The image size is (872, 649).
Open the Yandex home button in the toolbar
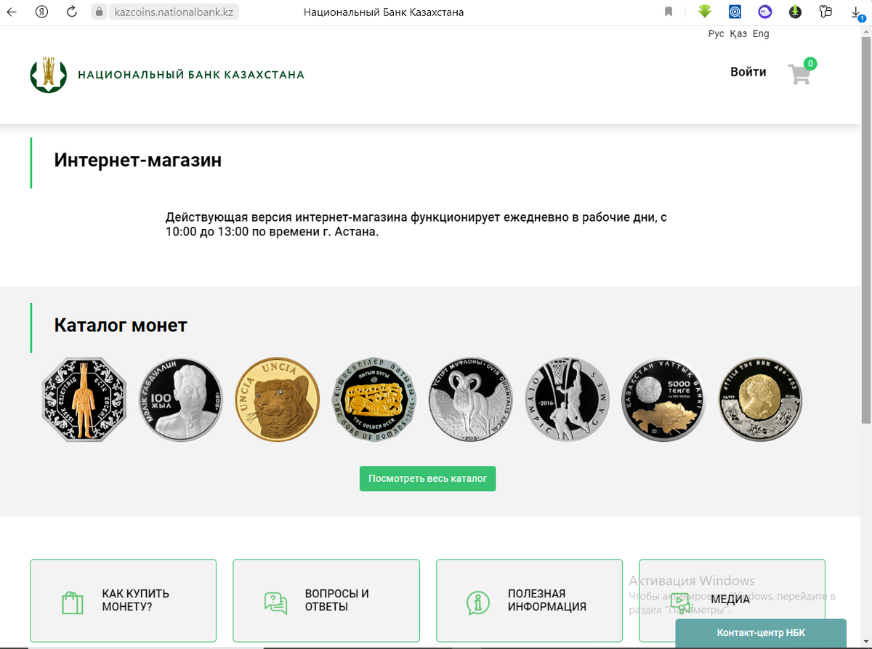(x=42, y=12)
